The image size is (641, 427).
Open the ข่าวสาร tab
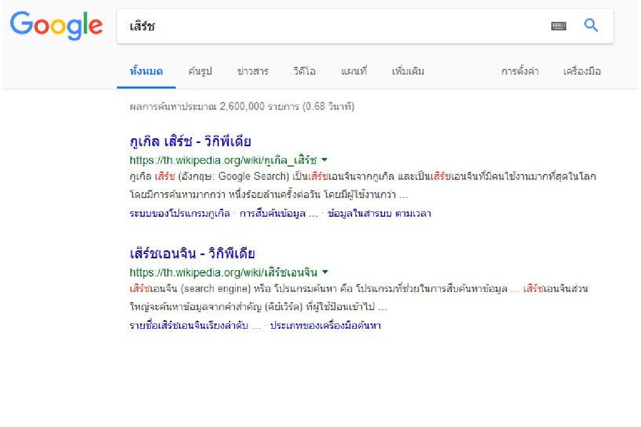(253, 71)
